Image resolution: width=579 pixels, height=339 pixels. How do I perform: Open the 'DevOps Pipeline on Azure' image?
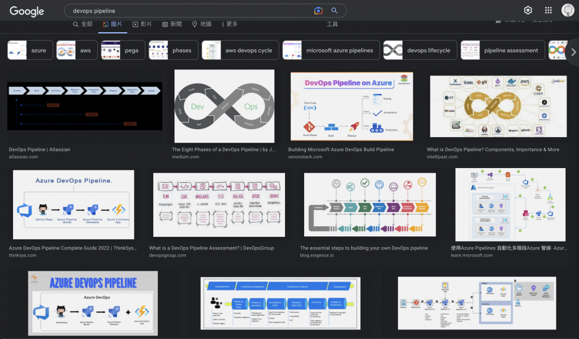(x=352, y=106)
